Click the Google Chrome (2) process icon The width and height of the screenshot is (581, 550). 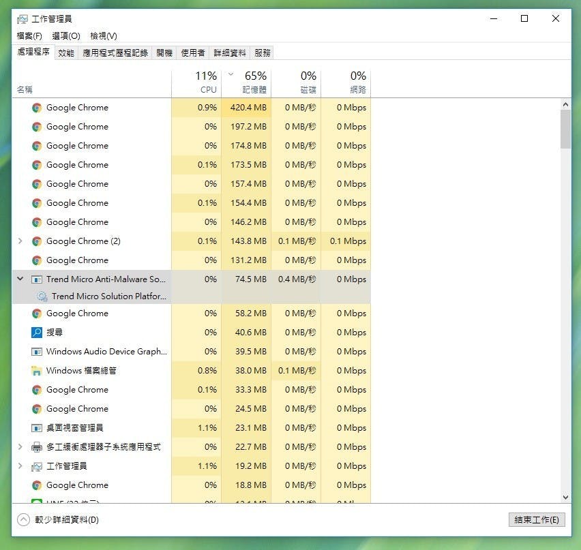37,241
